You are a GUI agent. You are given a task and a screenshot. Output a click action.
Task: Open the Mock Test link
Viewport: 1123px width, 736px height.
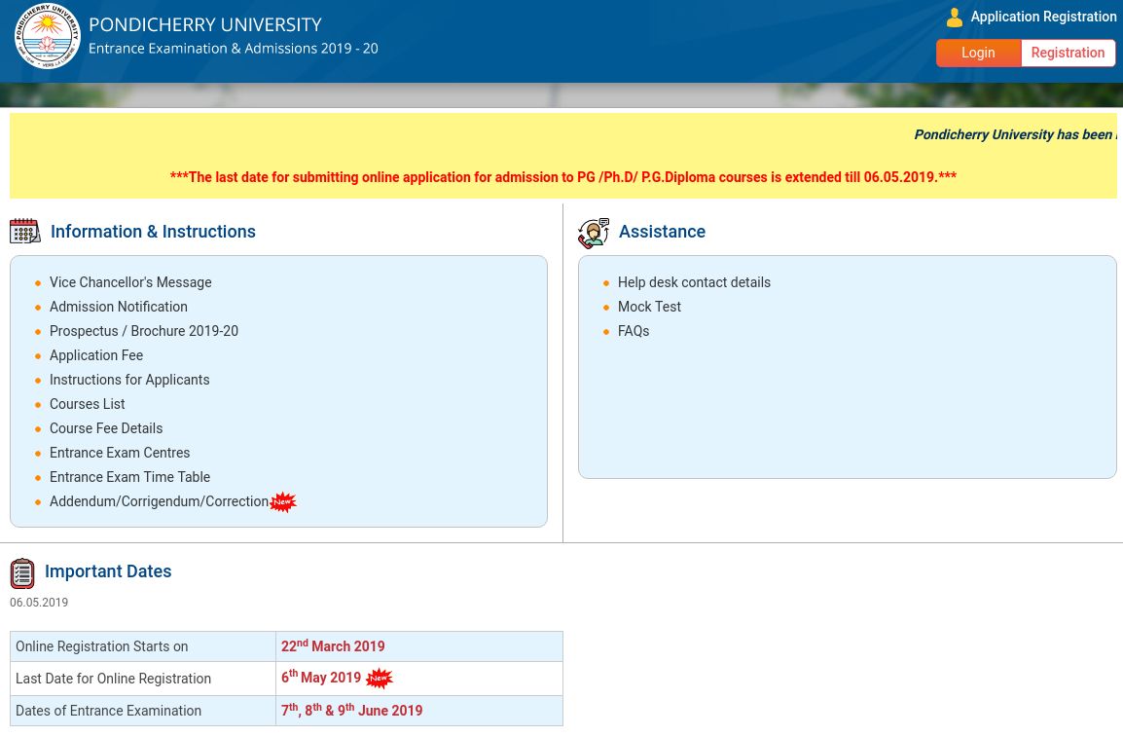(650, 307)
